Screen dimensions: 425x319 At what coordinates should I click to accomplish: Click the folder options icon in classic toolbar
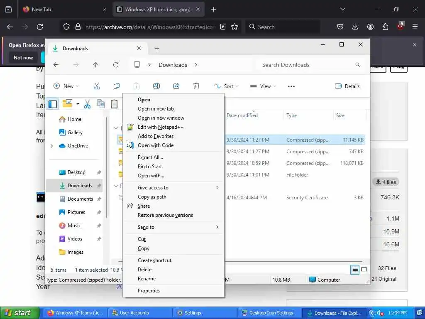[67, 103]
